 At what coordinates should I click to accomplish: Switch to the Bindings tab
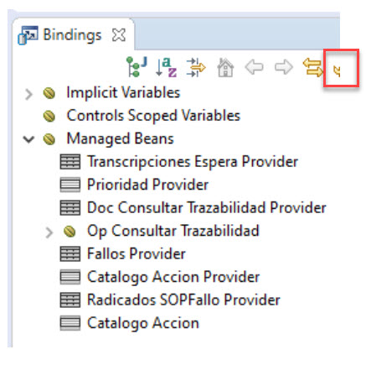72,35
